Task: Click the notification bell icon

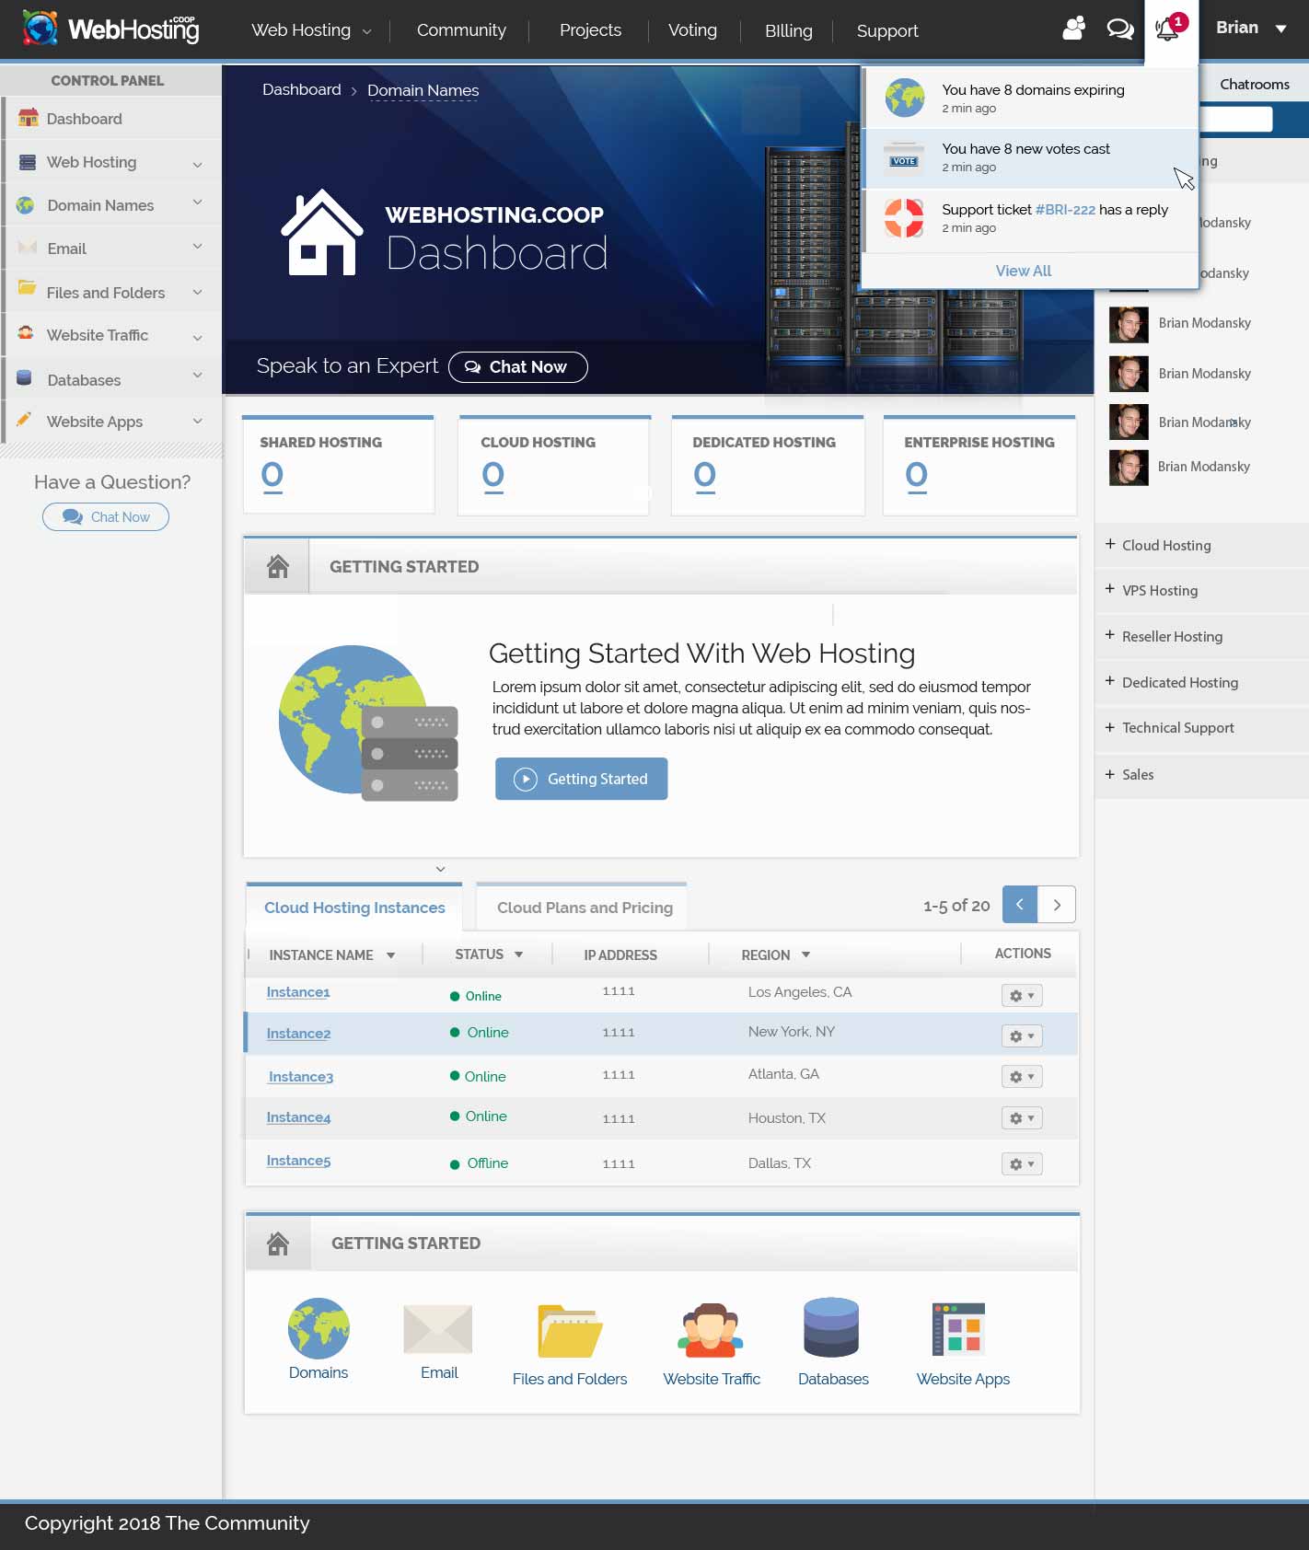Action: [x=1167, y=29]
